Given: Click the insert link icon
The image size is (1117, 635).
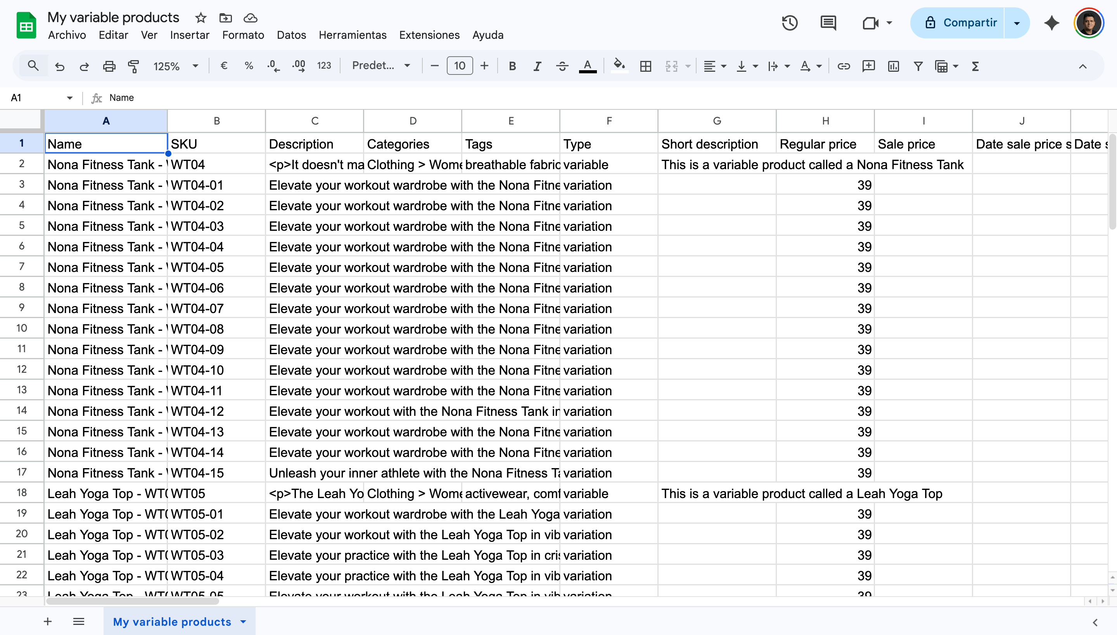Looking at the screenshot, I should [x=844, y=66].
